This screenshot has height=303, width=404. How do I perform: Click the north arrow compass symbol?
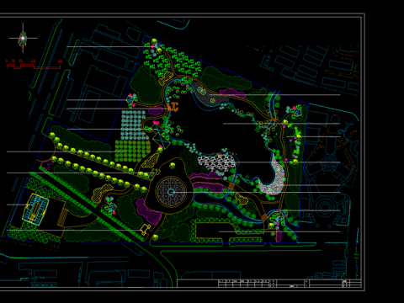[23, 38]
